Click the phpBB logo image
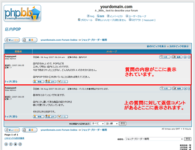 tap(22, 13)
